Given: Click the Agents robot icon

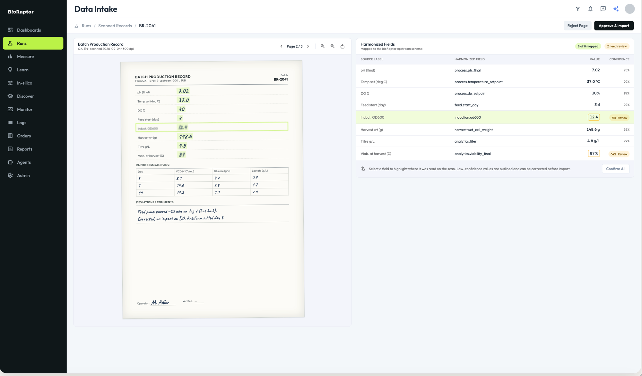Looking at the screenshot, I should (10, 162).
